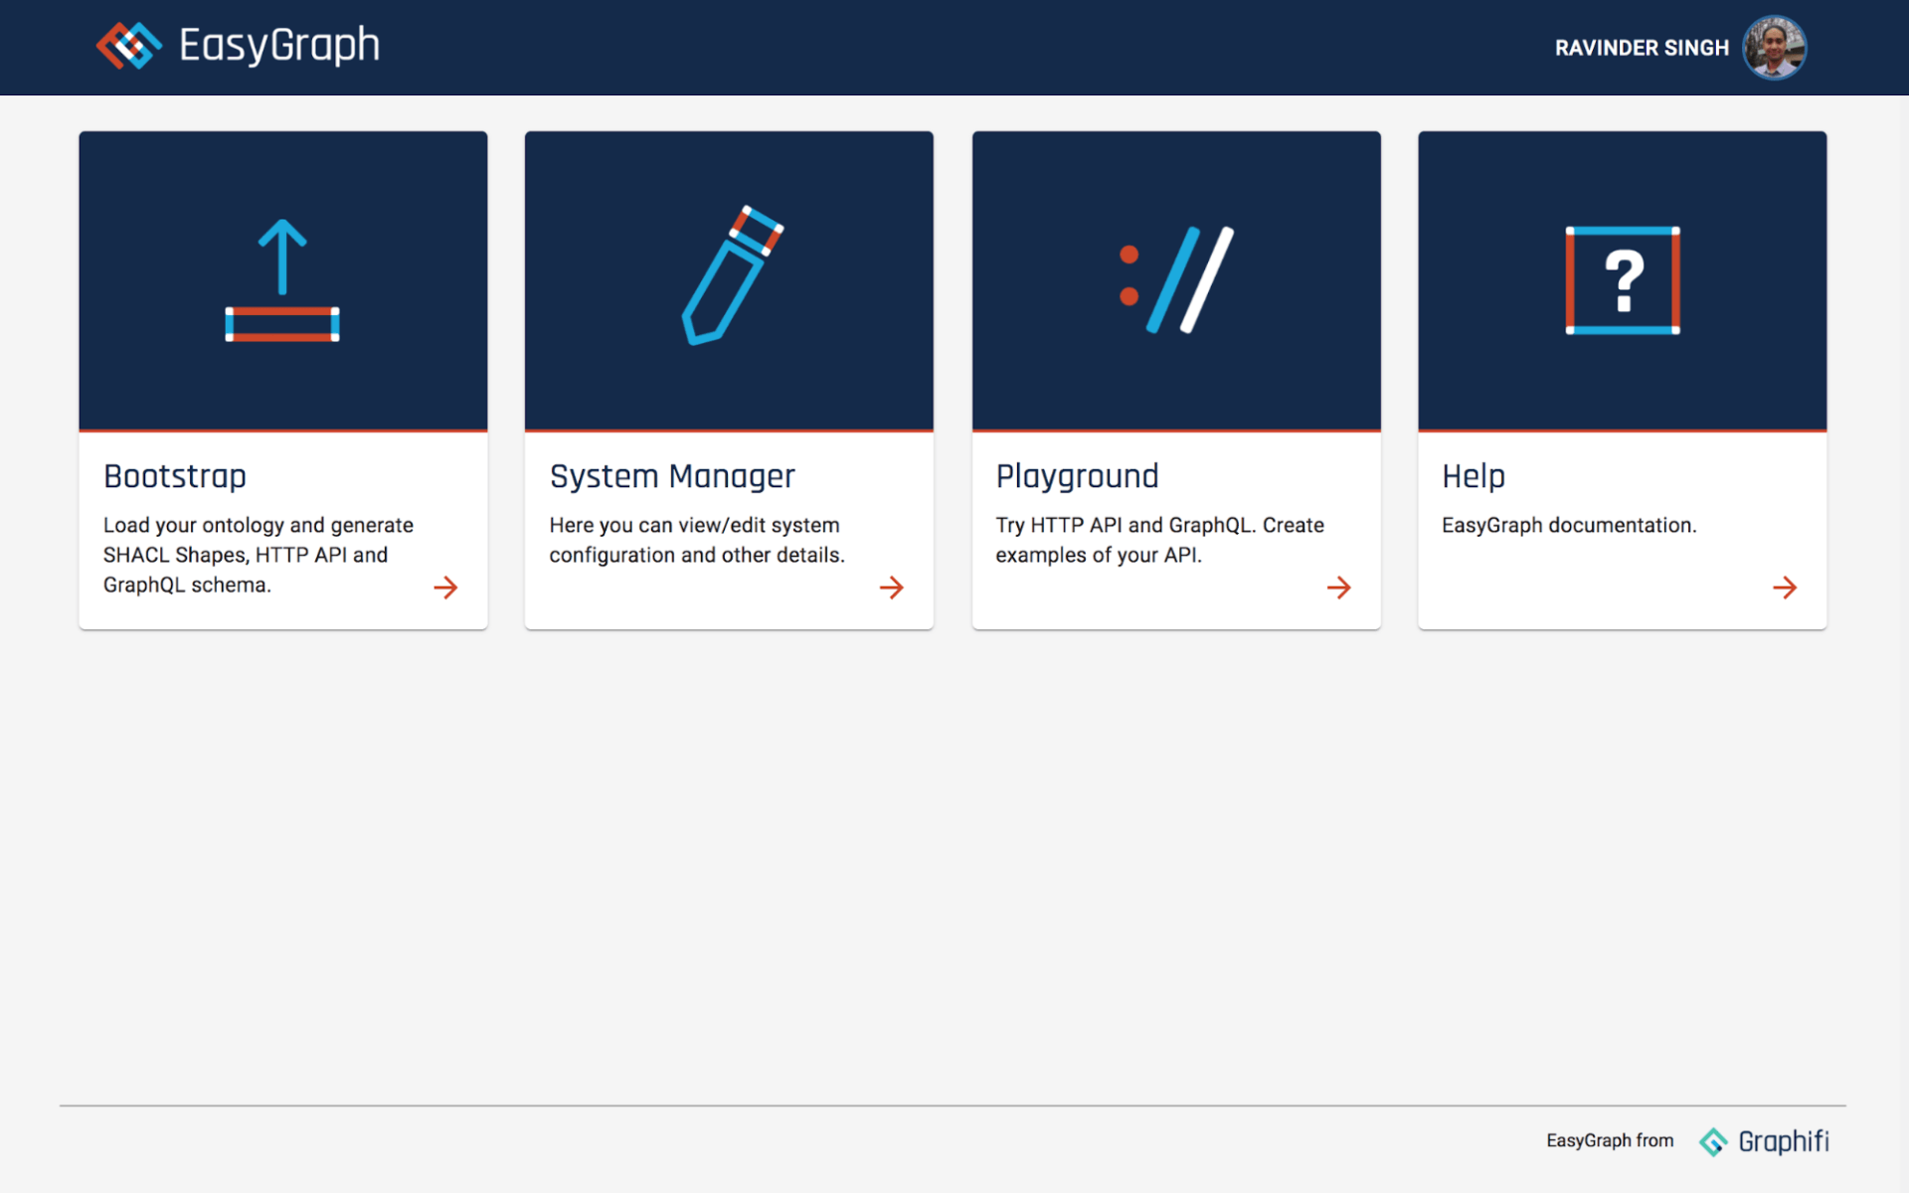Click the Playground card title
Image resolution: width=1909 pixels, height=1193 pixels.
[1077, 476]
